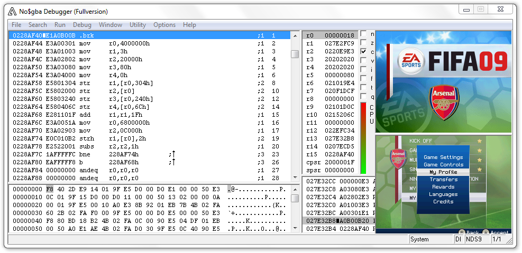The width and height of the screenshot is (522, 253).
Task: Open the Window menu
Action: (x=110, y=25)
